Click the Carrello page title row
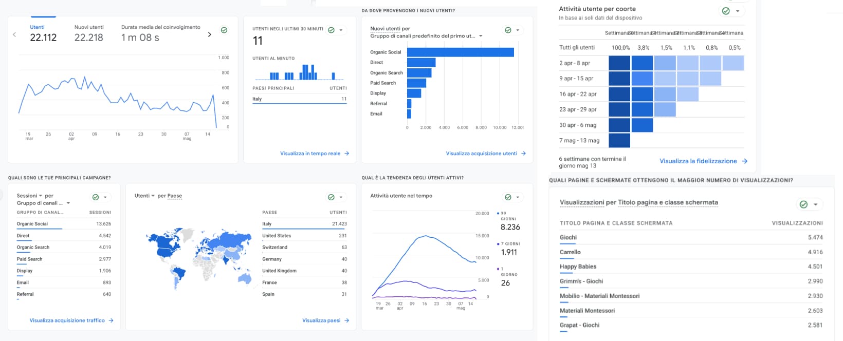Viewport: 843px width, 341px height. 691,253
